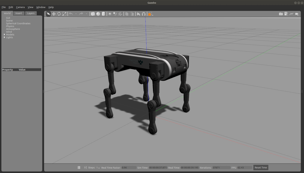304x173 pixels.
Task: Insert a box shape
Action: (x=93, y=14)
